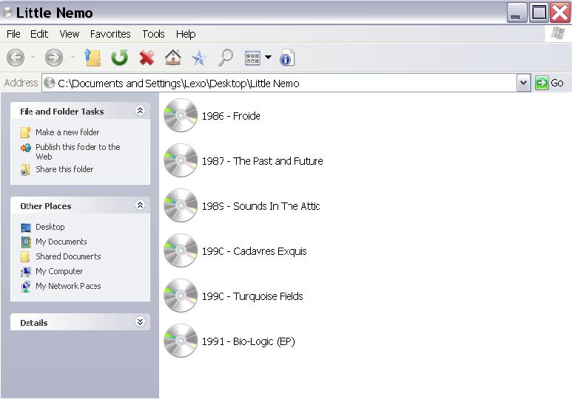The image size is (572, 399).
Task: Select the 1989 - Sounds In The Attic disc icon
Action: (x=181, y=205)
